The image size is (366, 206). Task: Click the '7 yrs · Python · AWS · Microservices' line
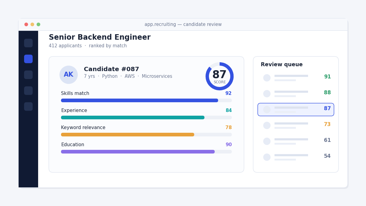tap(128, 76)
